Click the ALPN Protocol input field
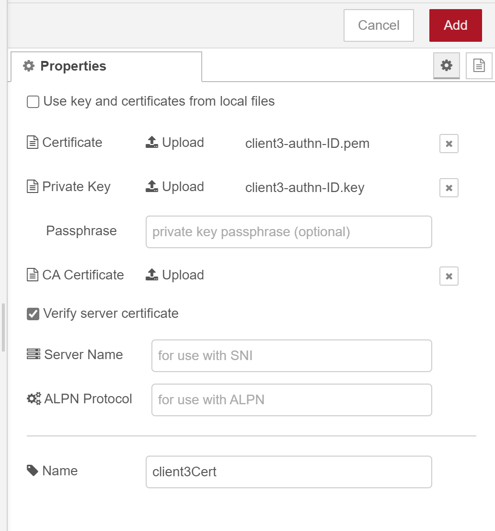This screenshot has width=495, height=531. coord(291,400)
